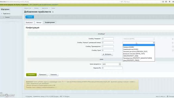Switch to the Импорт tab
The width and height of the screenshot is (174, 98).
point(39,23)
